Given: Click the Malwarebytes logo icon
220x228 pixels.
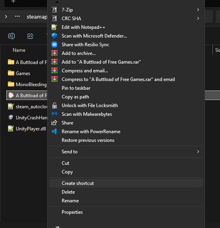Looking at the screenshot, I should [x=55, y=114].
